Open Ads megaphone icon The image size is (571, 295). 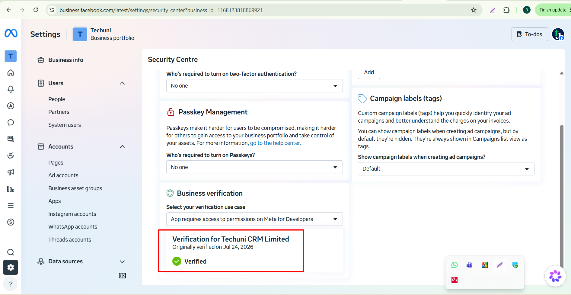click(x=11, y=172)
